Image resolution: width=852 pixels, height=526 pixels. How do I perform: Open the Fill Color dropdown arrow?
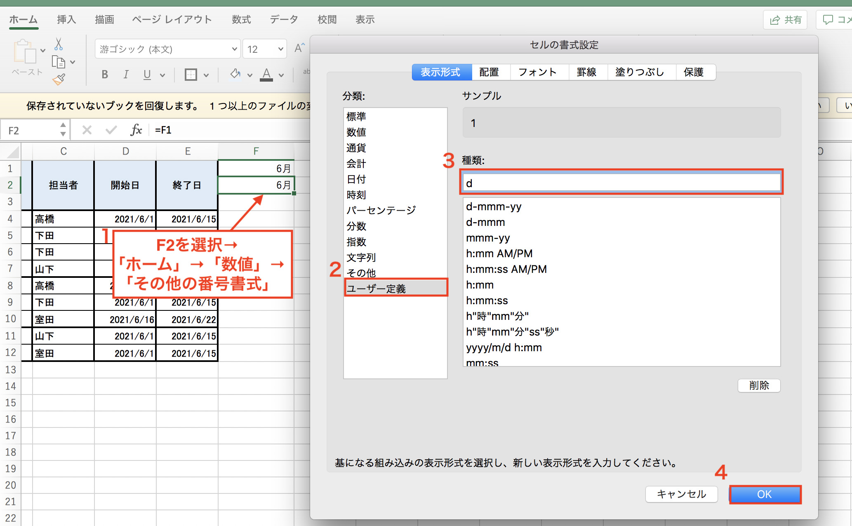tap(249, 75)
